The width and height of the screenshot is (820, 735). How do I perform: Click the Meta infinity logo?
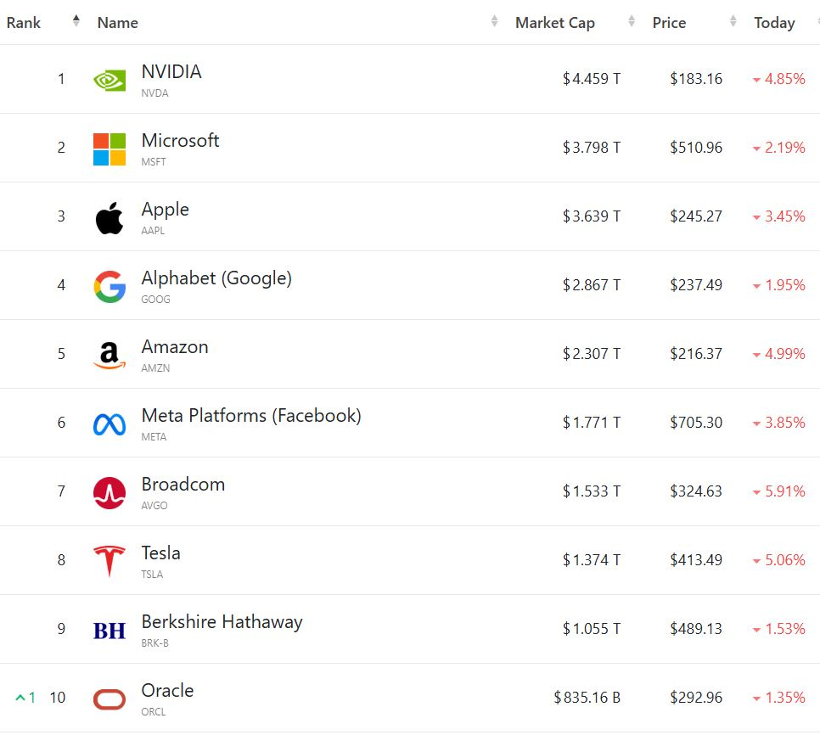pyautogui.click(x=110, y=424)
